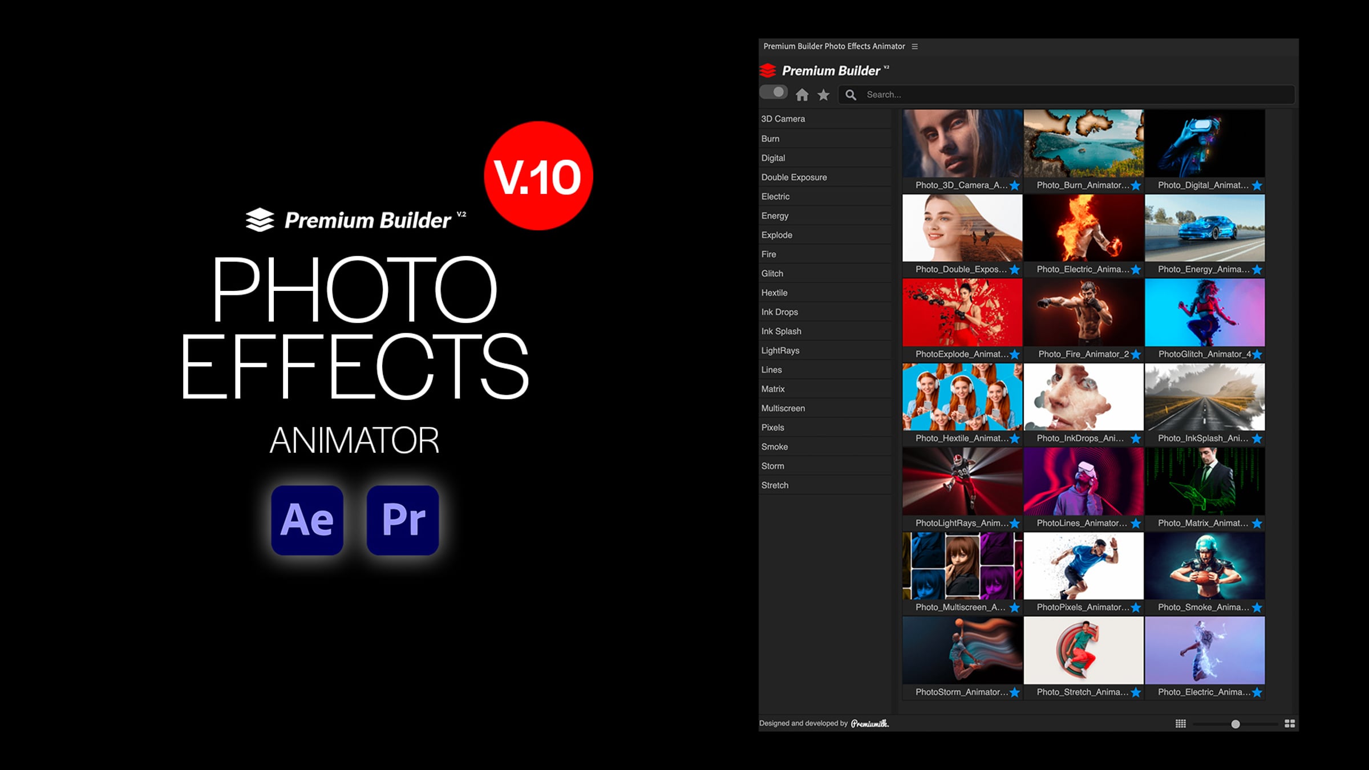This screenshot has height=770, width=1369.
Task: Switch to large grid view icon
Action: coord(1289,723)
